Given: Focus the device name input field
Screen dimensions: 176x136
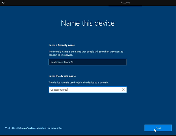Looking at the screenshot, I should click(88, 90).
